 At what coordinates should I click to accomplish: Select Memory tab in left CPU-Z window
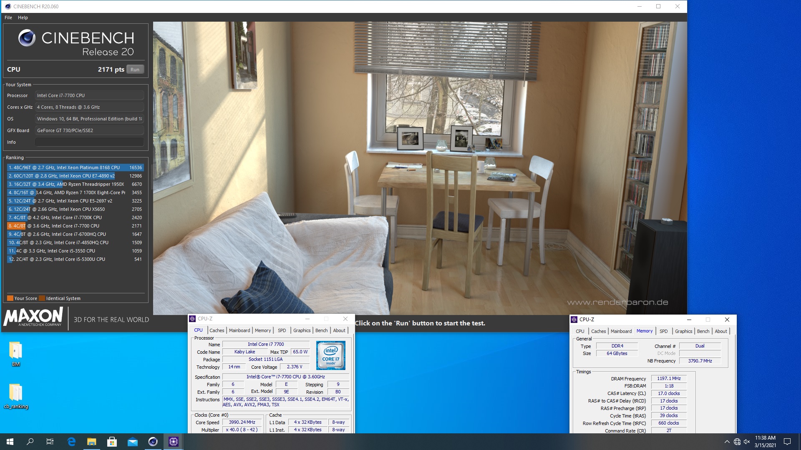[263, 330]
